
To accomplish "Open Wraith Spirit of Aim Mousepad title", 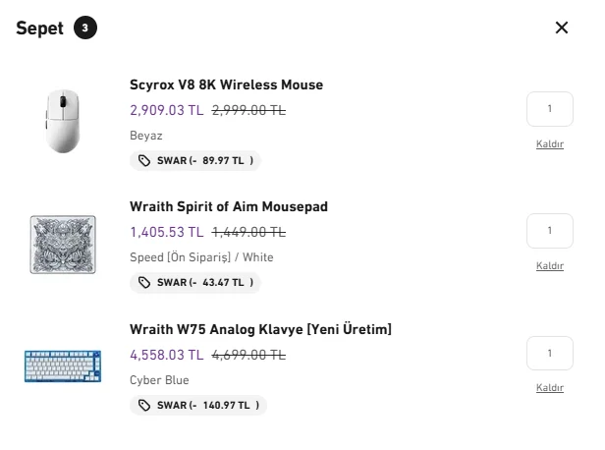I will click(x=228, y=206).
